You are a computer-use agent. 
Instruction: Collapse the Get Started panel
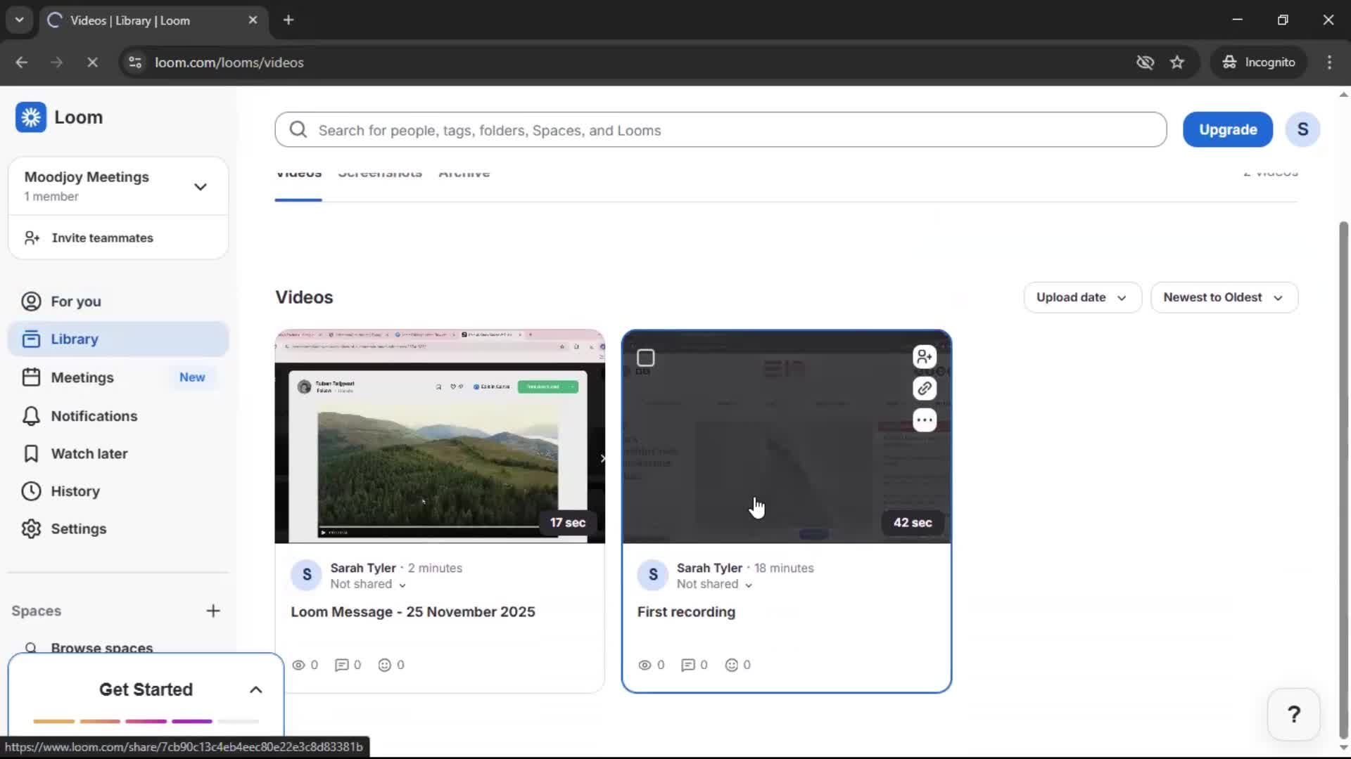click(256, 690)
